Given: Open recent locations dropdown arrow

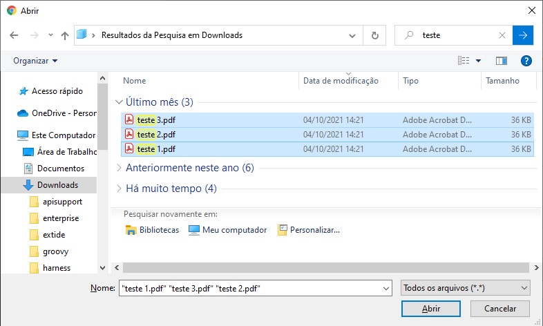Looking at the screenshot, I should click(x=51, y=35).
